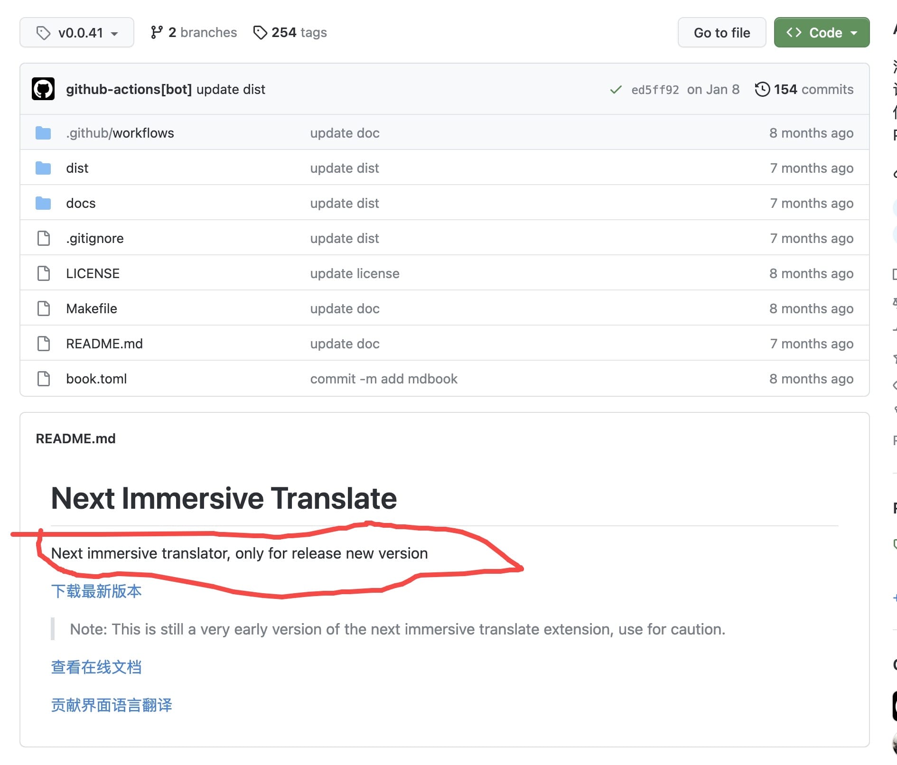
Task: Click the 8 months ago timestamp for LICENSE
Action: point(812,273)
